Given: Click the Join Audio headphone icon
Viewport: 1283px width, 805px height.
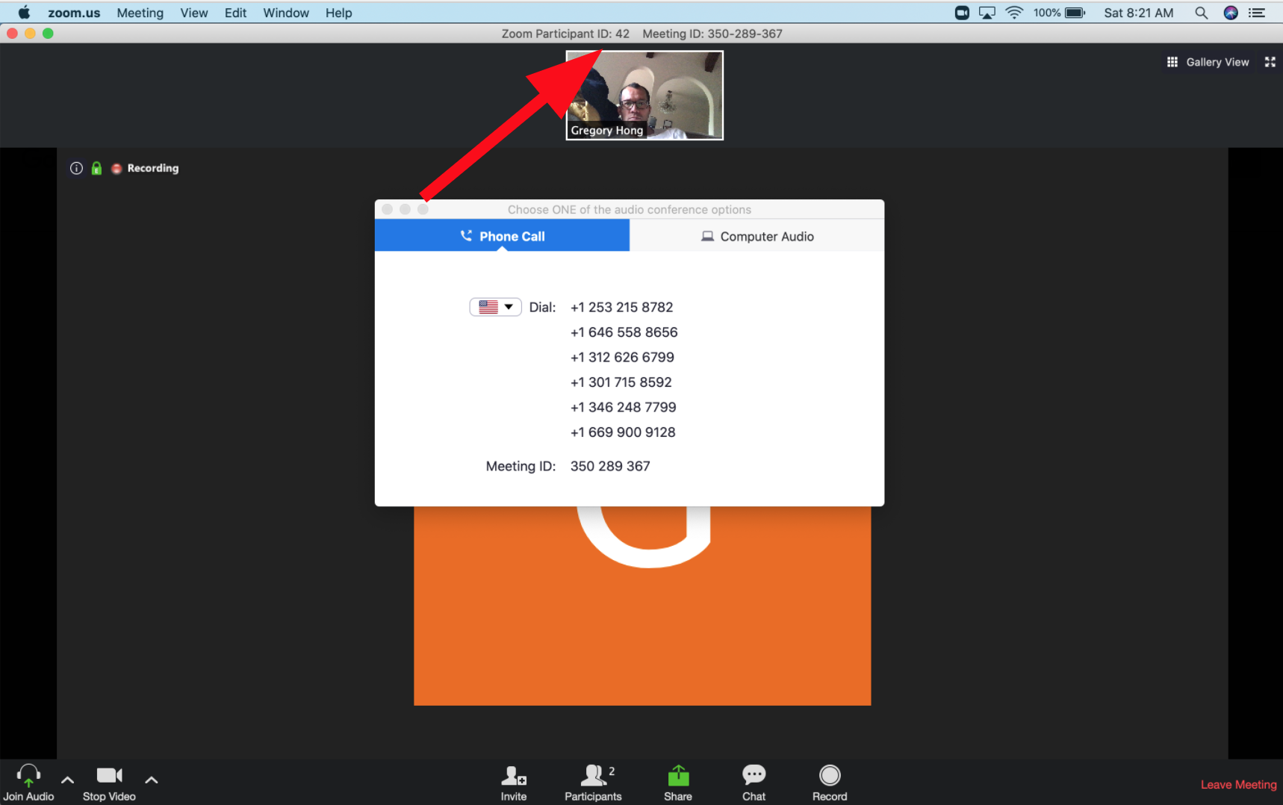Looking at the screenshot, I should tap(28, 777).
